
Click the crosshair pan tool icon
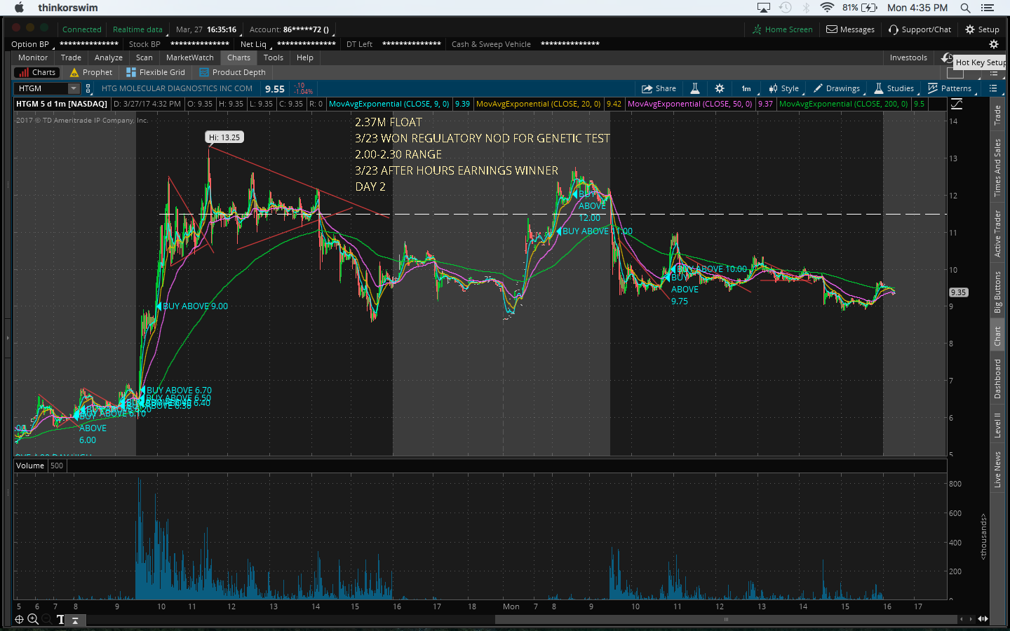coord(20,619)
